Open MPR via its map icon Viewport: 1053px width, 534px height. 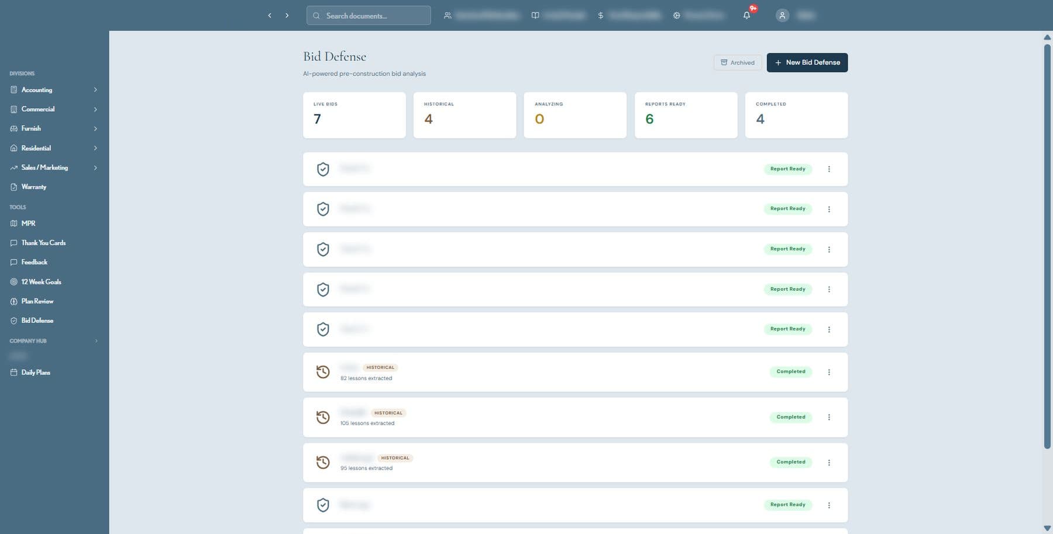tap(14, 223)
